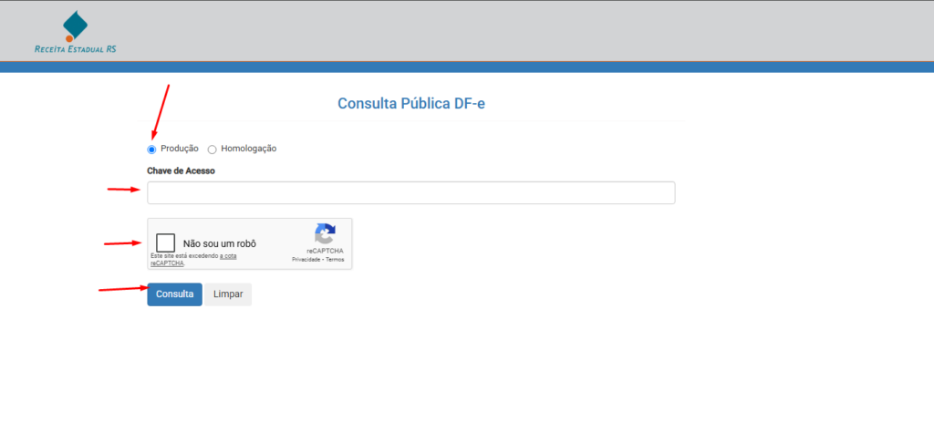Viewport: 934px width, 433px height.
Task: Click the "Chave de Acesso" field label
Action: pyautogui.click(x=181, y=170)
